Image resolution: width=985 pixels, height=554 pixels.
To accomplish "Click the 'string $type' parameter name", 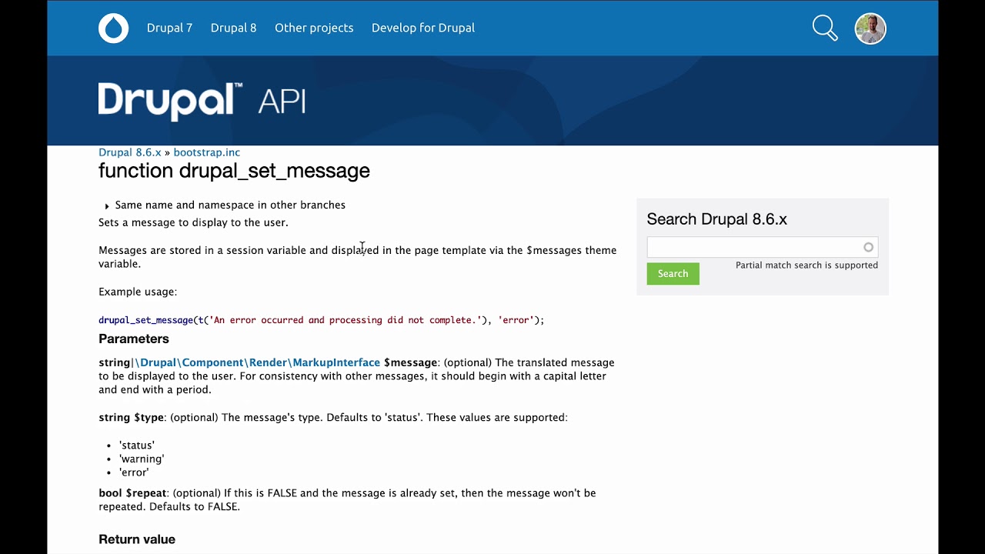I will click(131, 418).
